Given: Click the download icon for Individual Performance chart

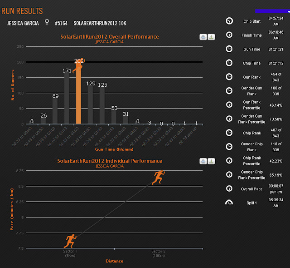Looking at the screenshot, I should click(x=211, y=161).
